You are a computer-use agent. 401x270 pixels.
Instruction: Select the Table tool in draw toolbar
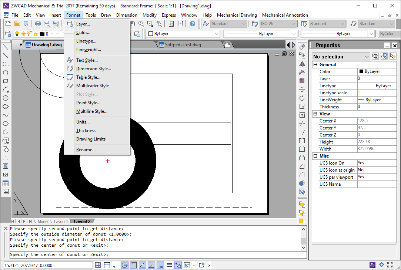(x=6, y=183)
